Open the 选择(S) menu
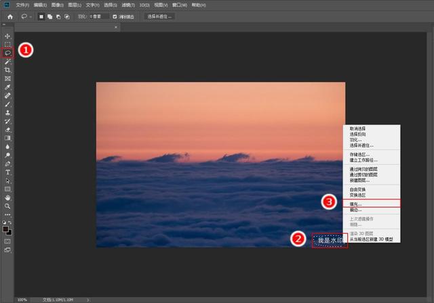434x303 pixels. point(111,5)
